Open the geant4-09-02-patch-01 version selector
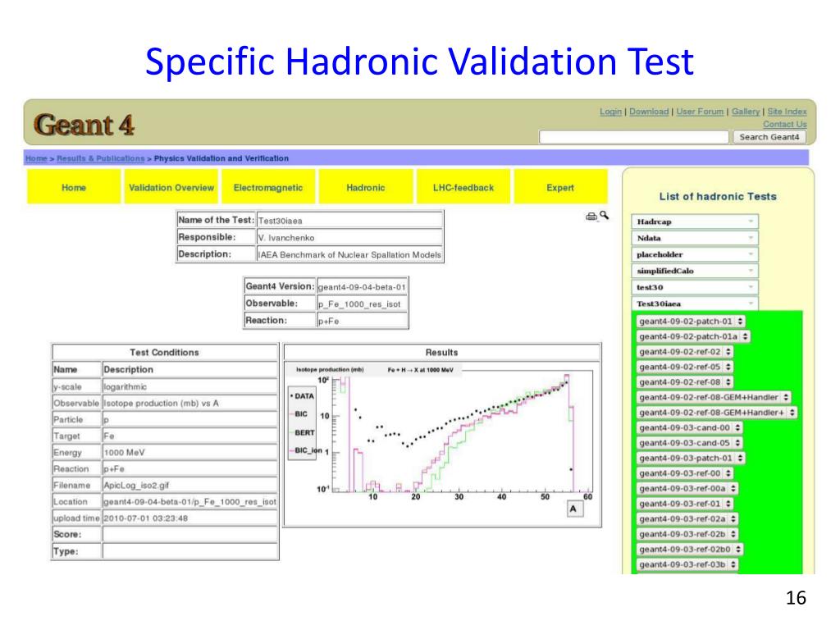Screen dimensions: 840x630 pyautogui.click(x=691, y=322)
